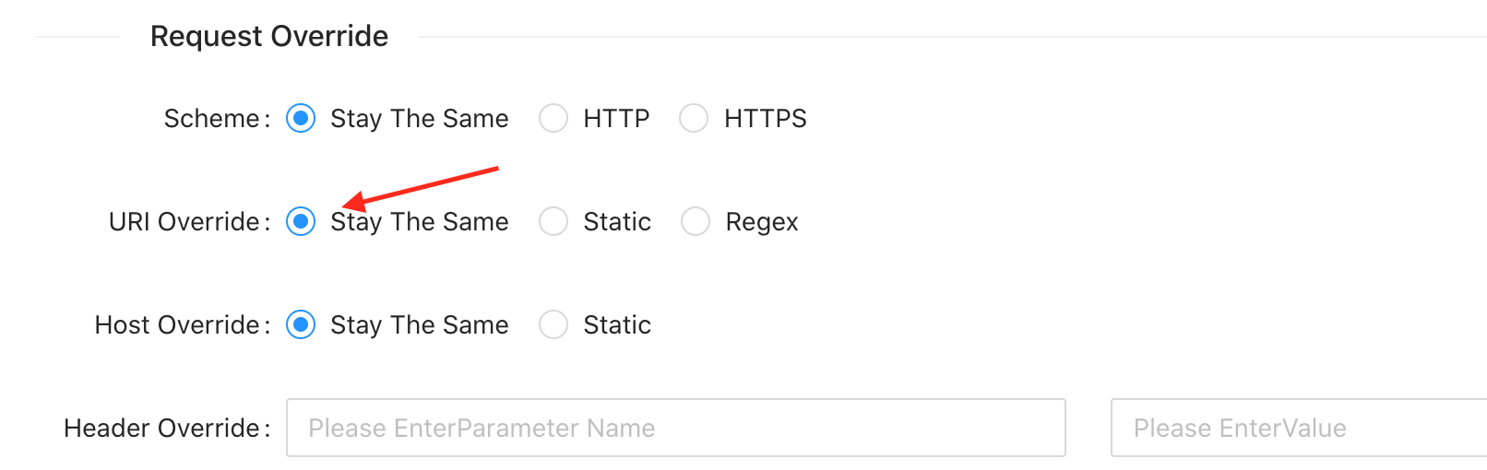Focus the header parameter name input field
Viewport: 1487px width, 470px height.
click(x=675, y=428)
